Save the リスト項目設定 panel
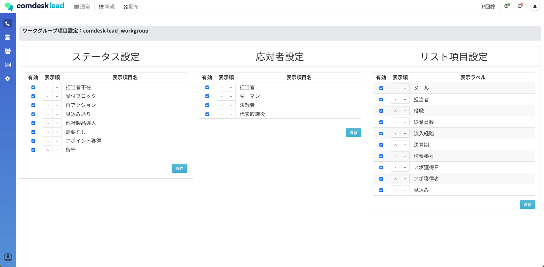The width and height of the screenshot is (544, 267). (x=528, y=205)
